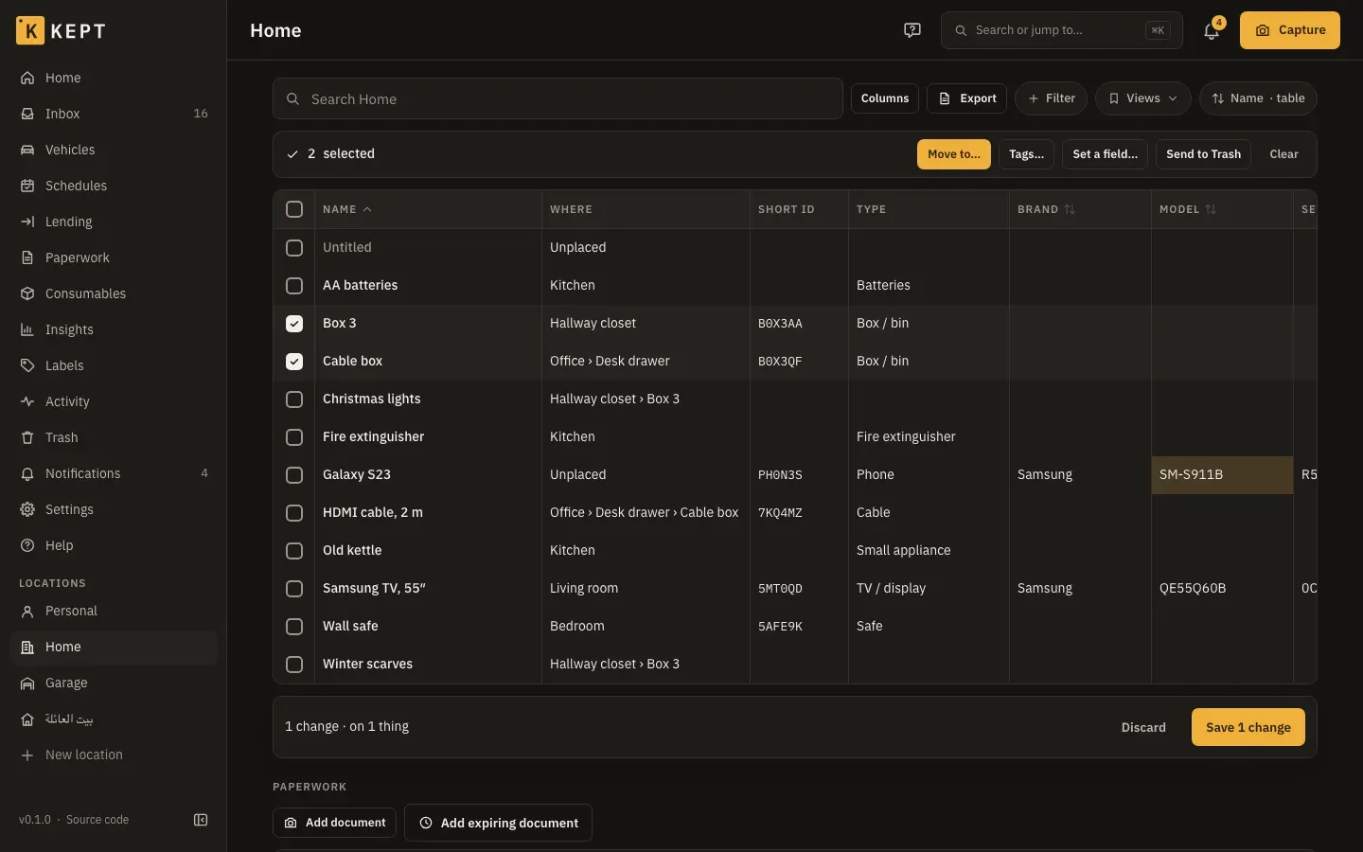Click the Consumables box icon
This screenshot has height=852, width=1363.
click(x=27, y=293)
